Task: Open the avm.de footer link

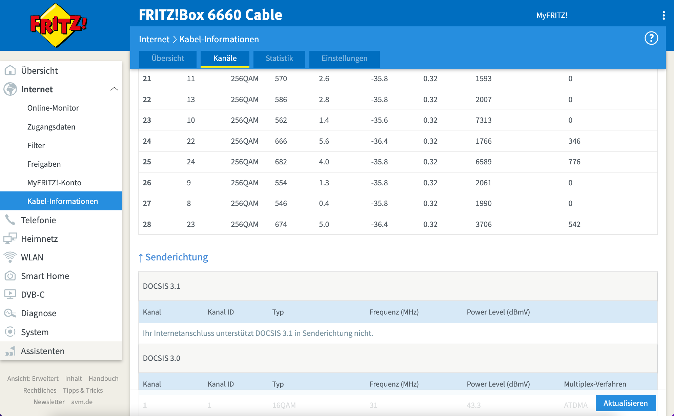Action: [x=82, y=402]
